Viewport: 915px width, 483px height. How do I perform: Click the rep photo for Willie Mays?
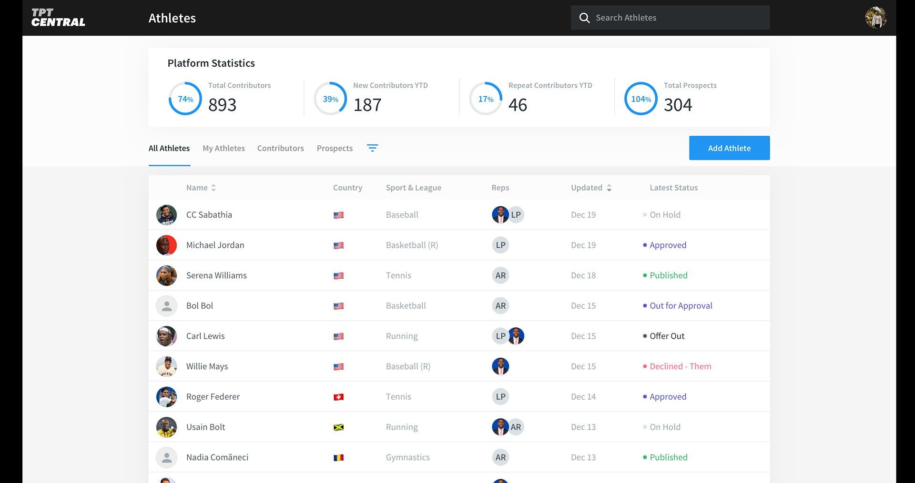pyautogui.click(x=500, y=366)
